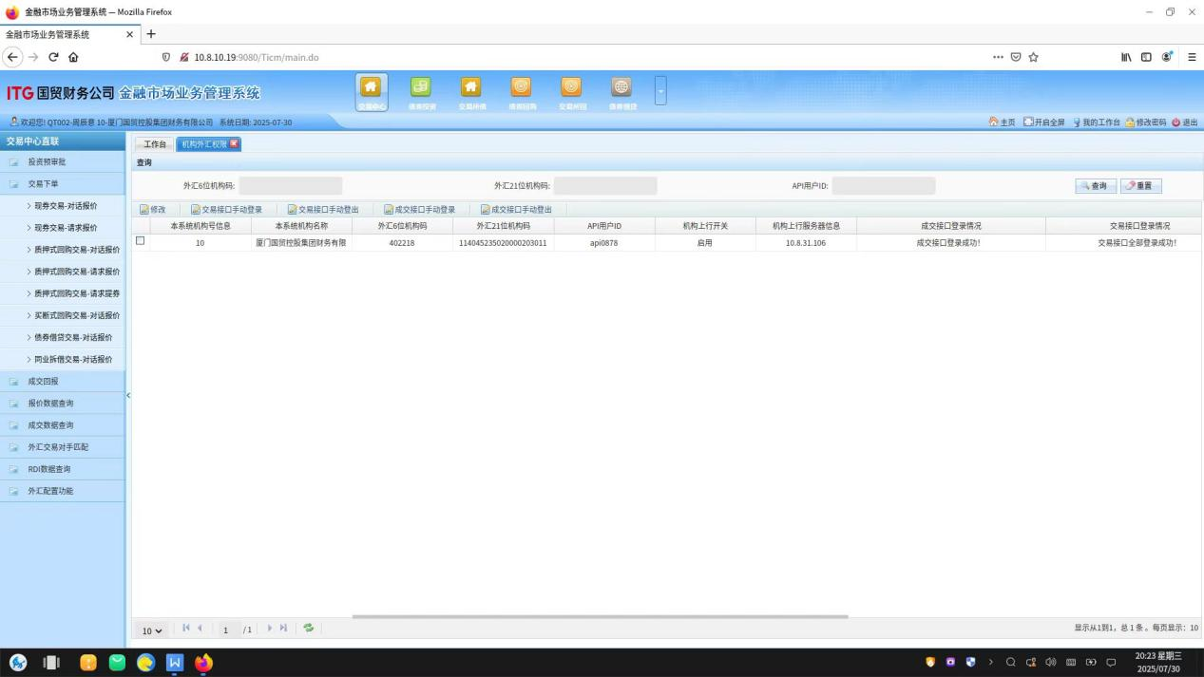The width and height of the screenshot is (1204, 677).
Task: Open 现券交易-对话报价 in the sidebar
Action: [x=66, y=205]
